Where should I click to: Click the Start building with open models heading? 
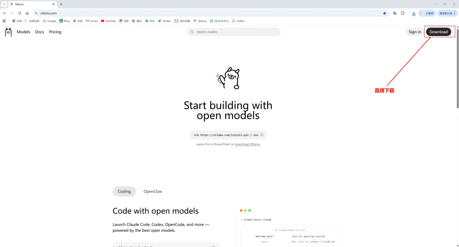(x=228, y=110)
